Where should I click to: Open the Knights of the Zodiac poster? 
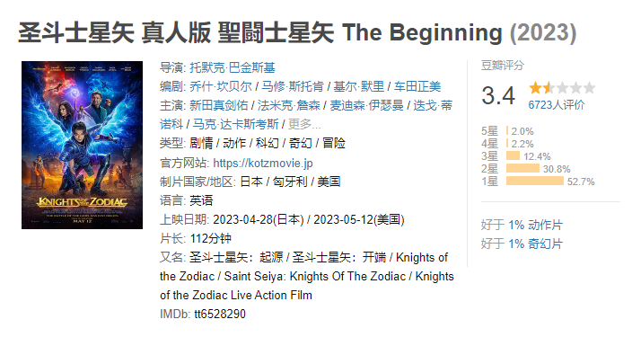(x=82, y=145)
